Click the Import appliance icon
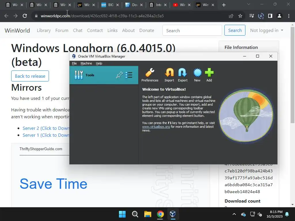 click(x=169, y=75)
